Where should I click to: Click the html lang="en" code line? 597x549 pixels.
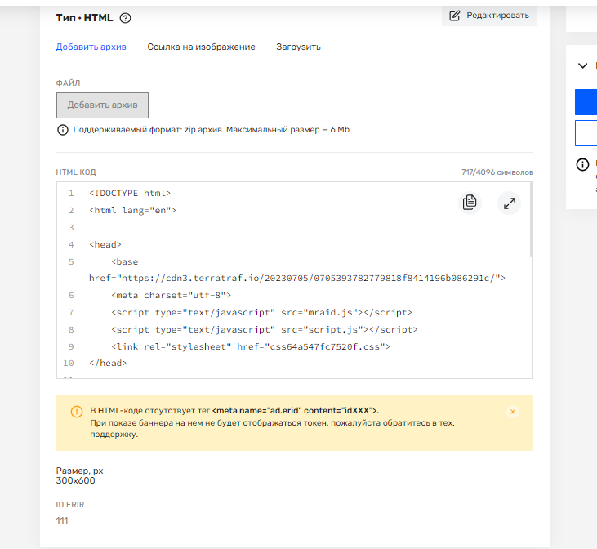pyautogui.click(x=132, y=210)
